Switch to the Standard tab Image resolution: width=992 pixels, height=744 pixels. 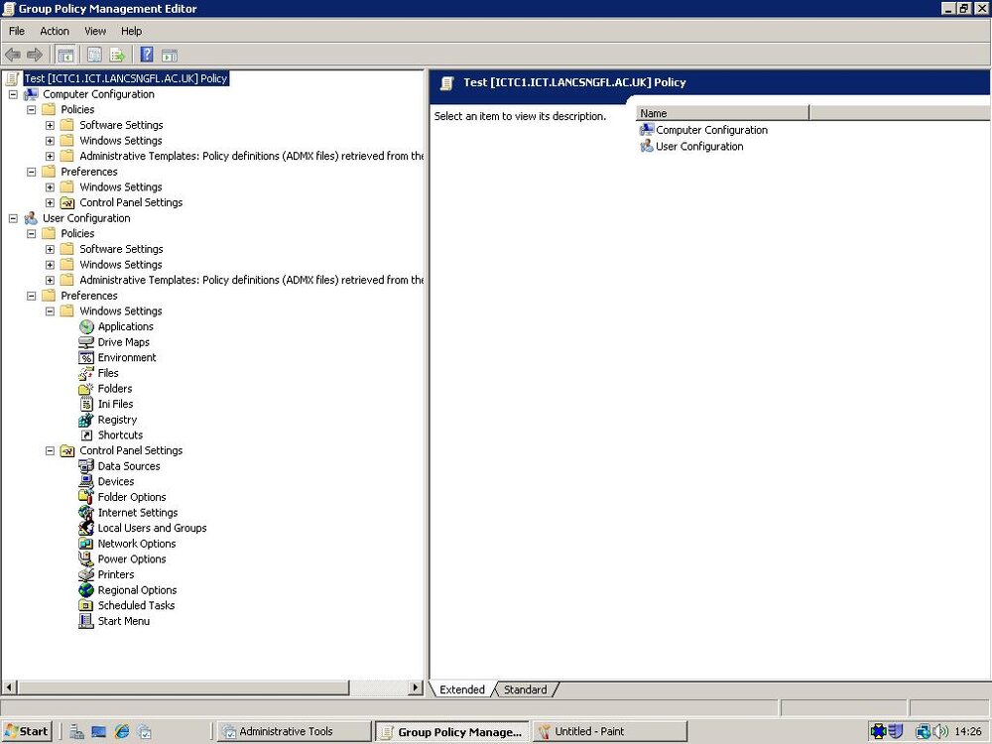pyautogui.click(x=525, y=689)
